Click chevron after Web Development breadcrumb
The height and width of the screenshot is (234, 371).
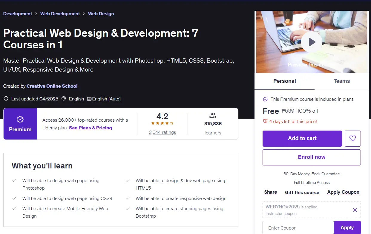click(84, 14)
